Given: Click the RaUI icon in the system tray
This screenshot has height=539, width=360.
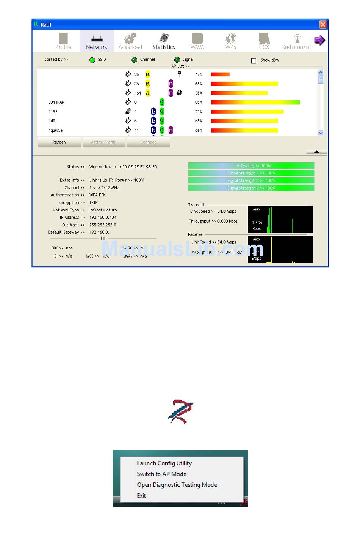Looking at the screenshot, I should coord(244,503).
